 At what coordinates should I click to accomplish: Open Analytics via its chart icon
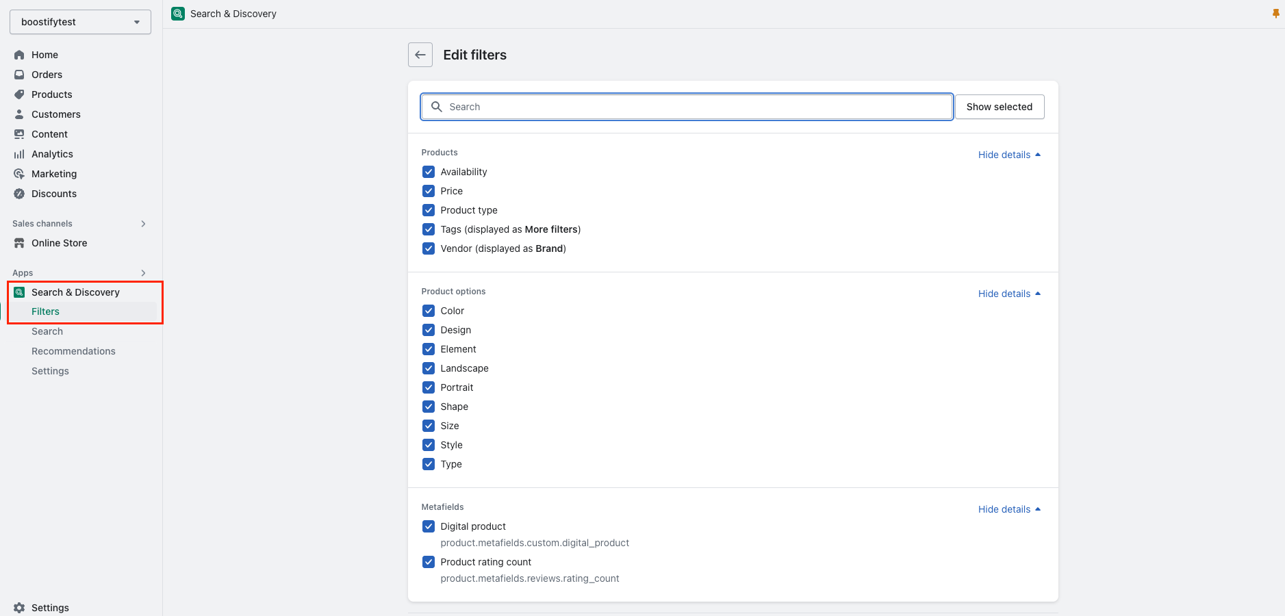pos(19,154)
